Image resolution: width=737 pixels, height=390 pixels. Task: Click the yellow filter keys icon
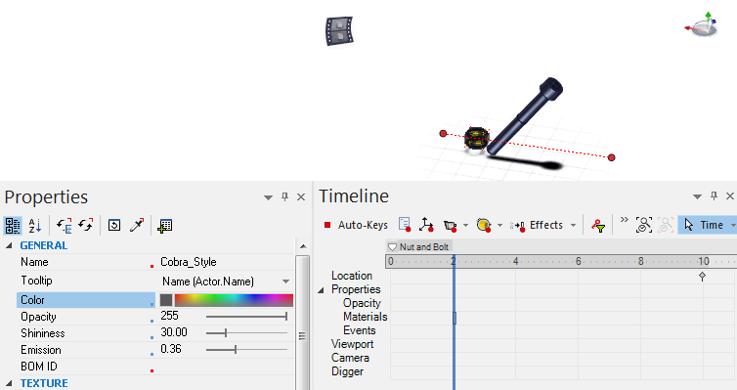click(598, 226)
